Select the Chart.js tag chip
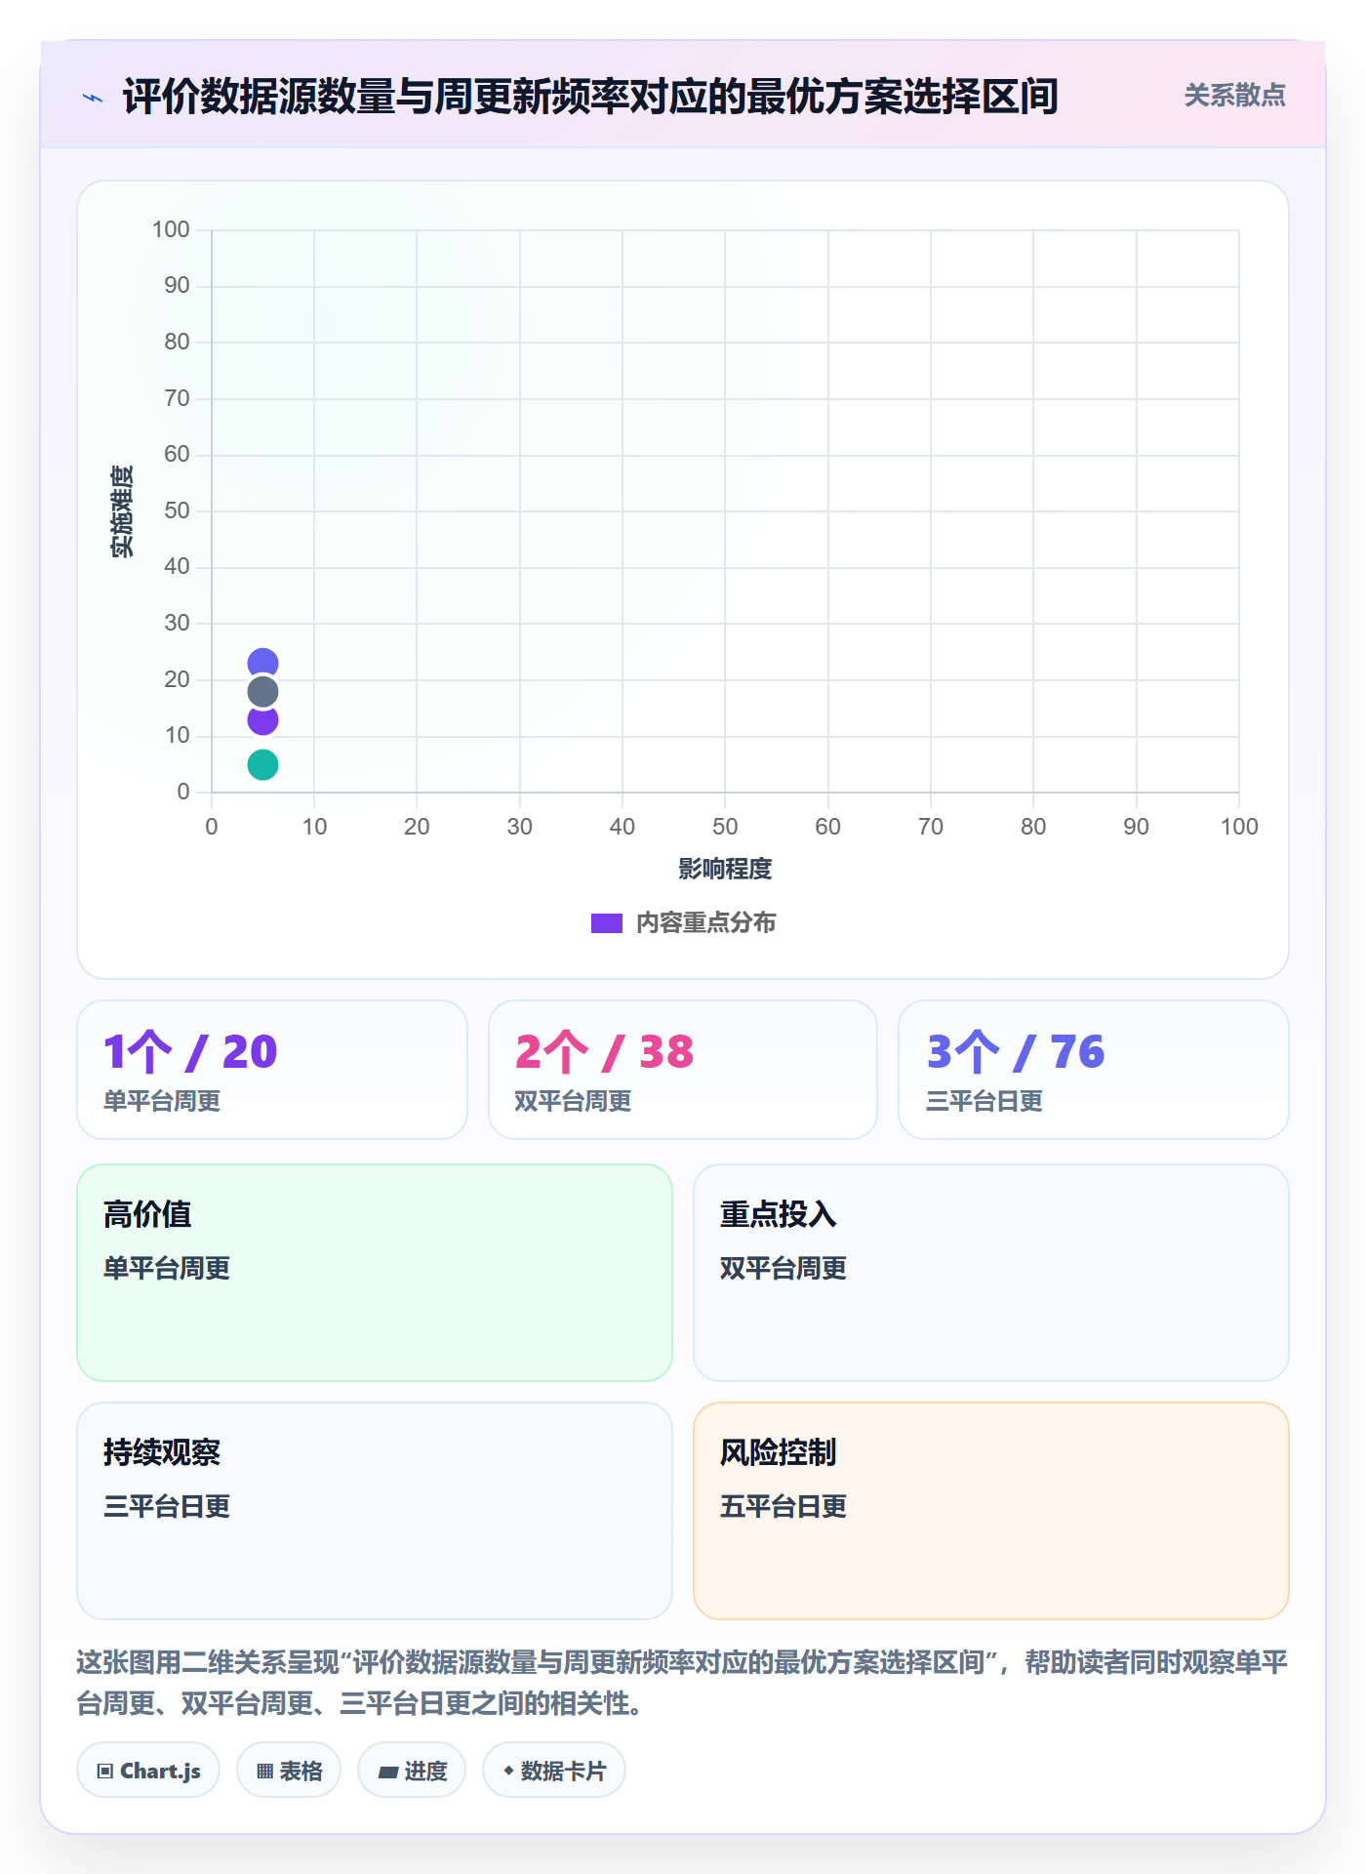Viewport: 1366px width, 1874px height. tap(148, 1770)
